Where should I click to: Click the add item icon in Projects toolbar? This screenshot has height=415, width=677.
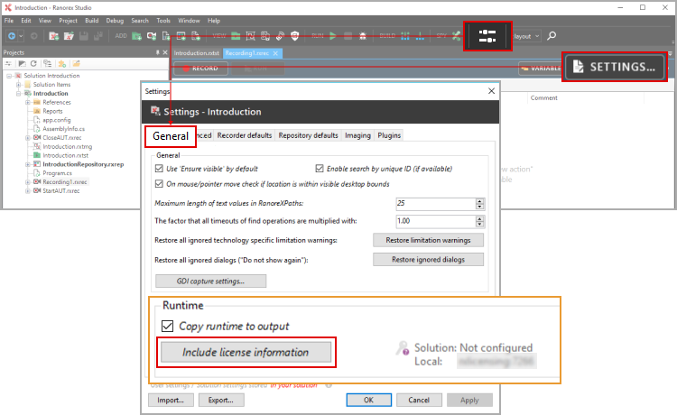point(61,64)
